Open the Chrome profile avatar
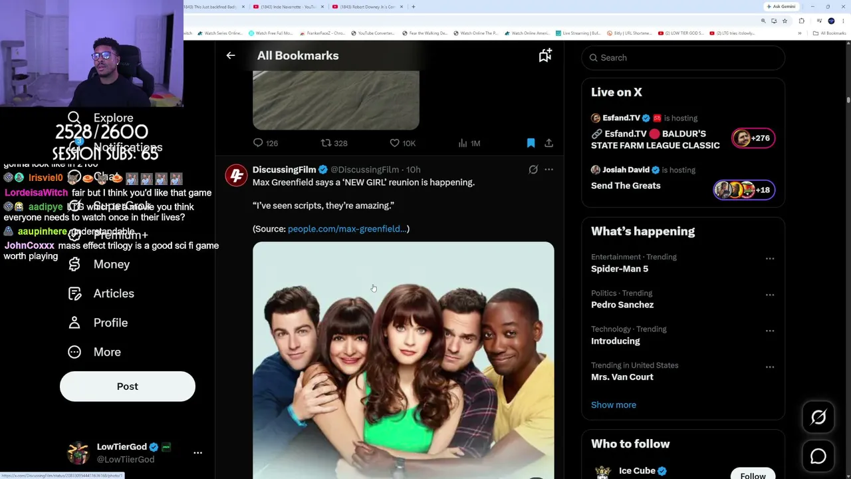 click(831, 21)
